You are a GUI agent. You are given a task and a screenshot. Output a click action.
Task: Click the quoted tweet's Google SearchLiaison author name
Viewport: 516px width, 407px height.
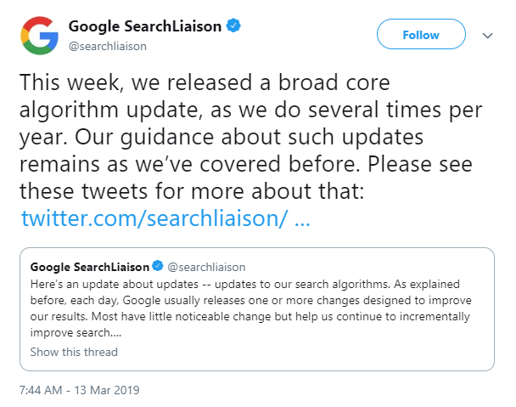pyautogui.click(x=89, y=265)
